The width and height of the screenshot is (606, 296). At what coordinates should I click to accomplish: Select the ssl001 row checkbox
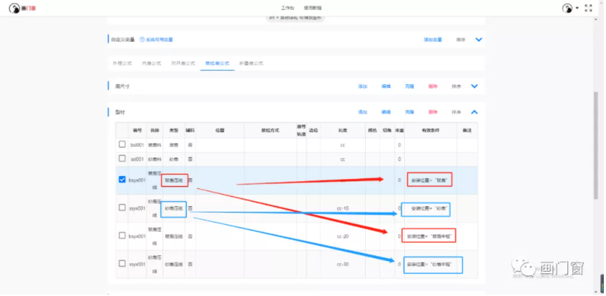point(123,158)
